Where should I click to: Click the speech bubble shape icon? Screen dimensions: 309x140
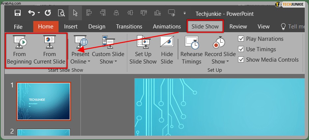[x=171, y=13]
